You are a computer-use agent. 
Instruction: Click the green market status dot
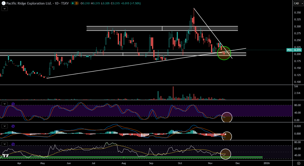point(73,4)
